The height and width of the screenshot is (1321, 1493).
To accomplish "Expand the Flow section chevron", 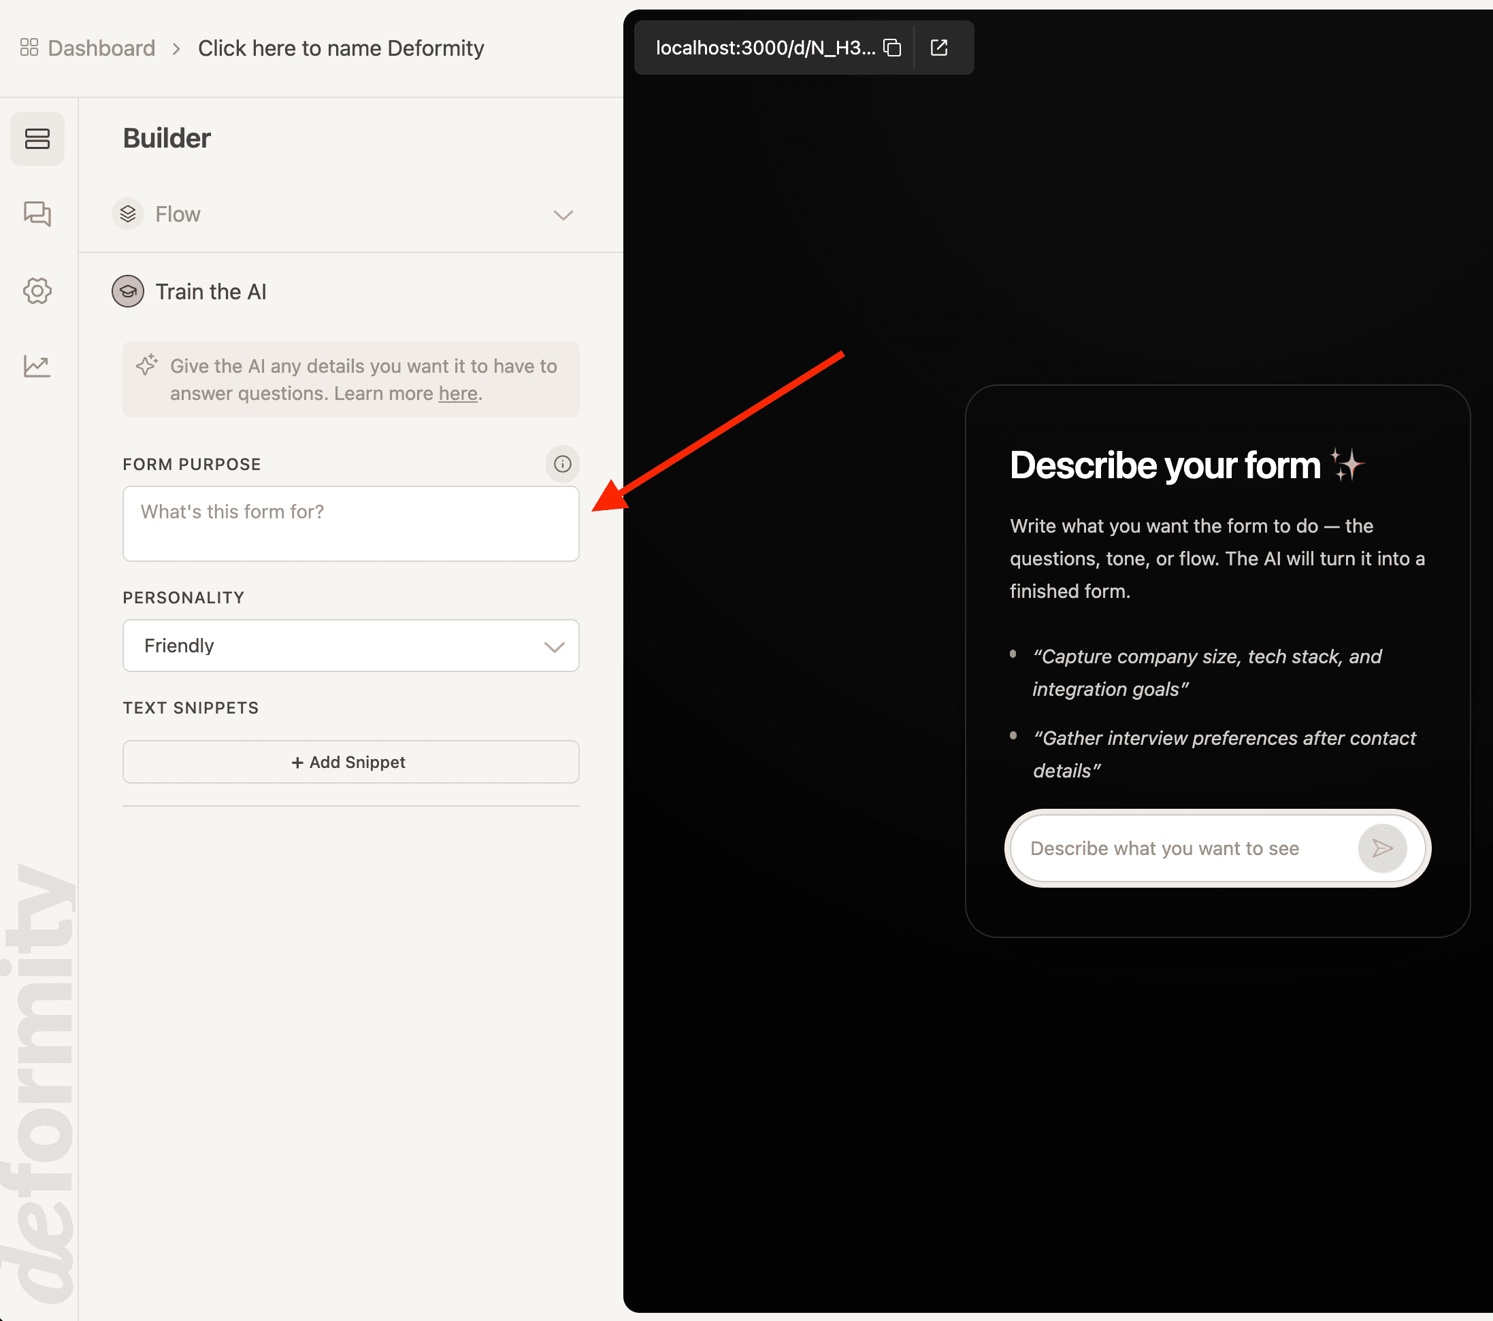I will (x=563, y=215).
